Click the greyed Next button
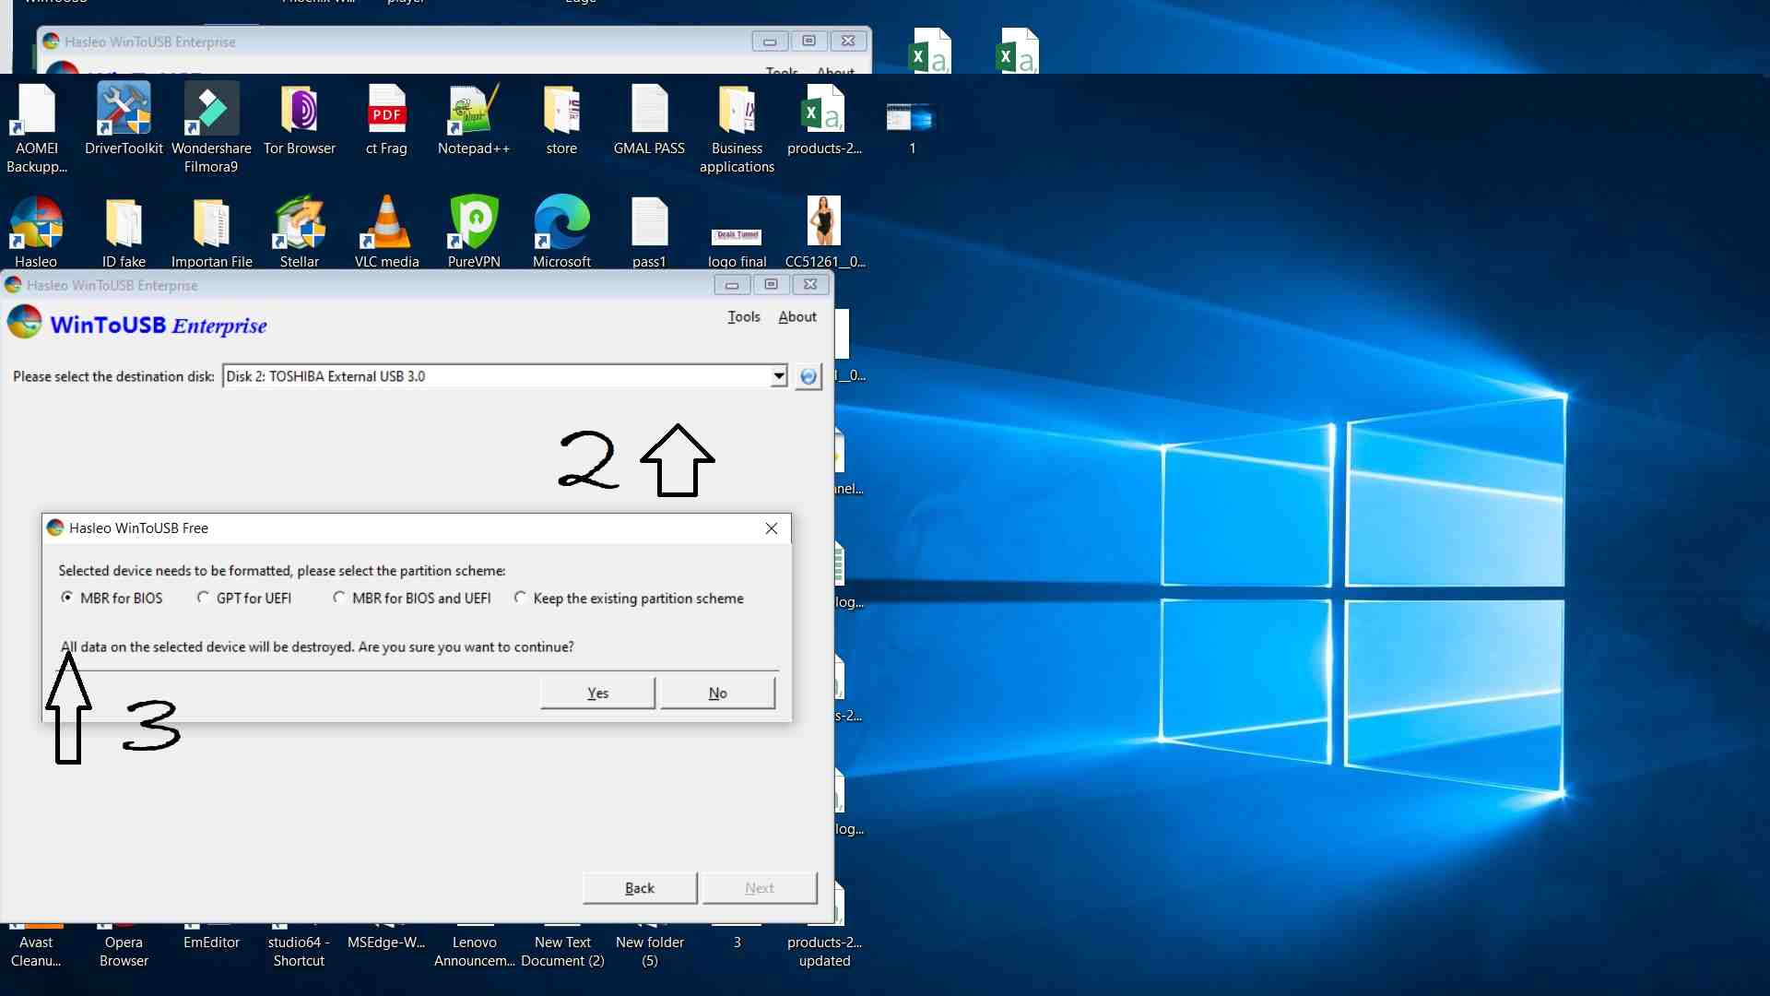This screenshot has height=996, width=1770. click(760, 887)
